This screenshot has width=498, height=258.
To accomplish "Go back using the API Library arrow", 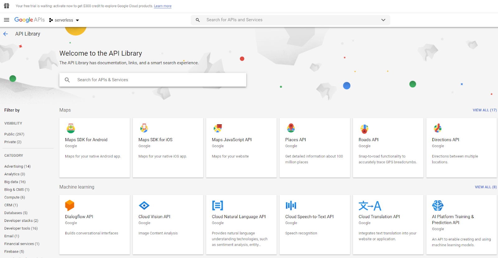I will [6, 34].
